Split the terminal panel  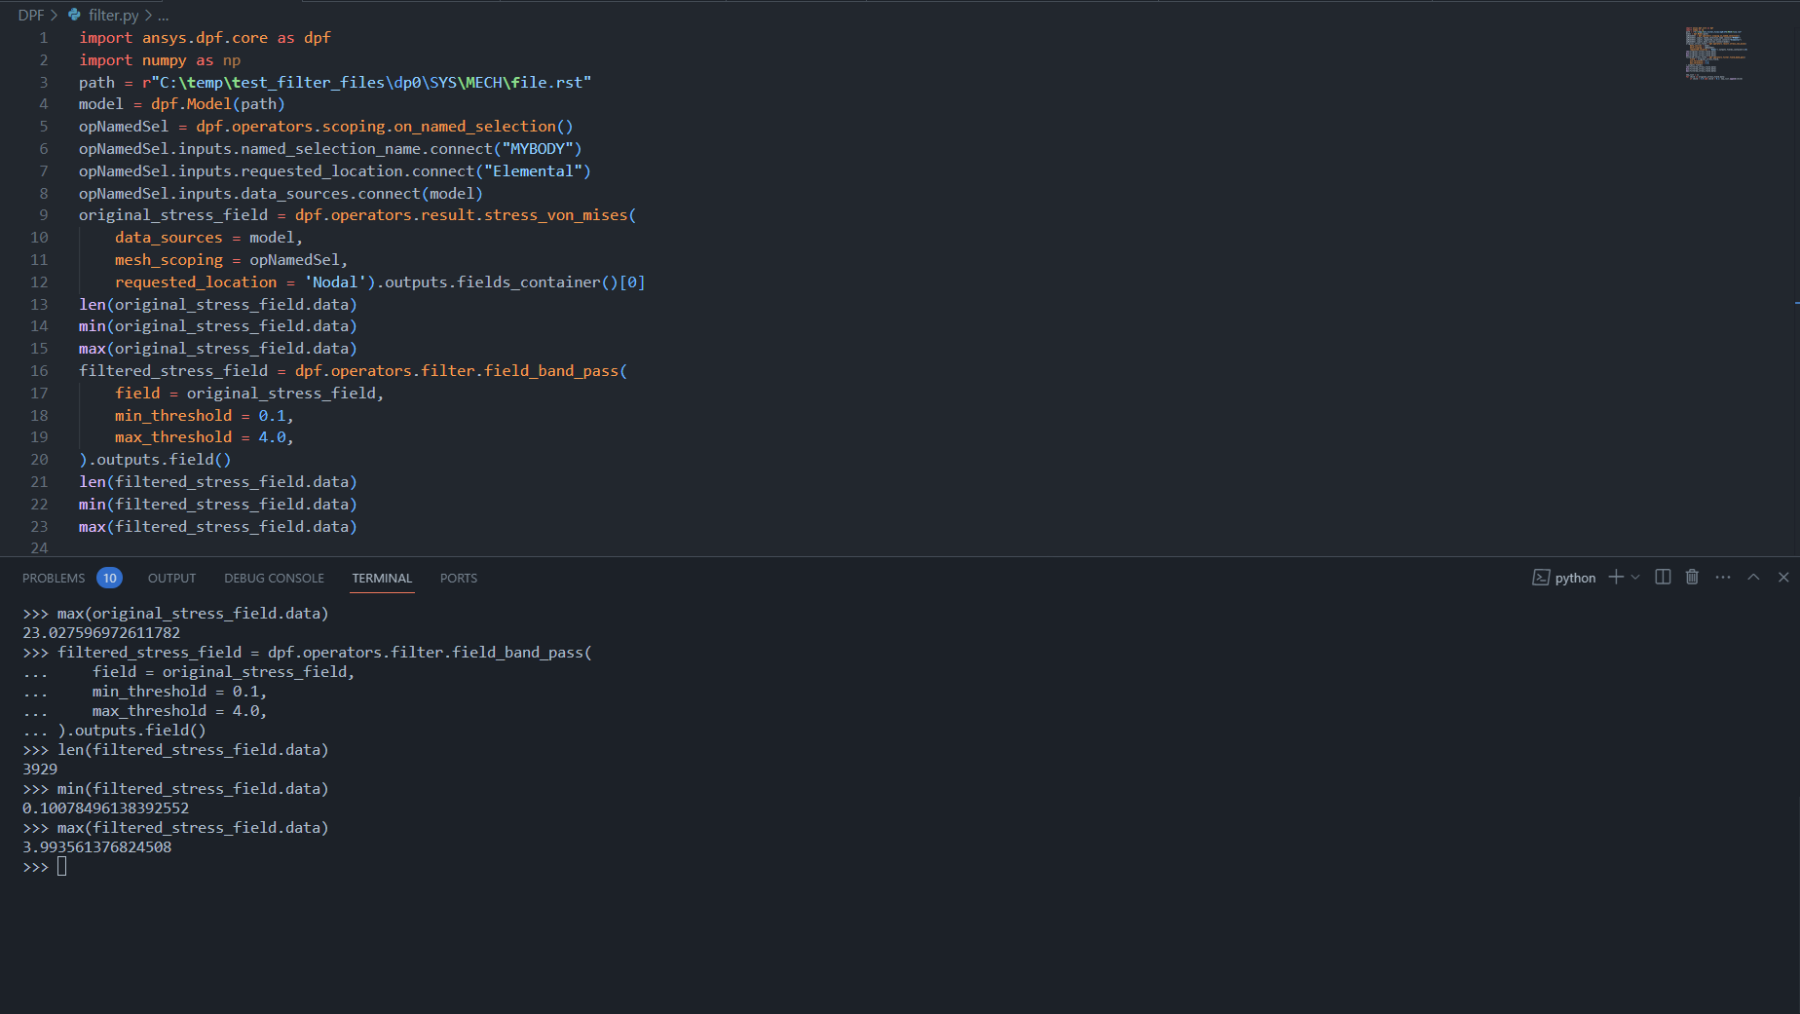tap(1663, 577)
